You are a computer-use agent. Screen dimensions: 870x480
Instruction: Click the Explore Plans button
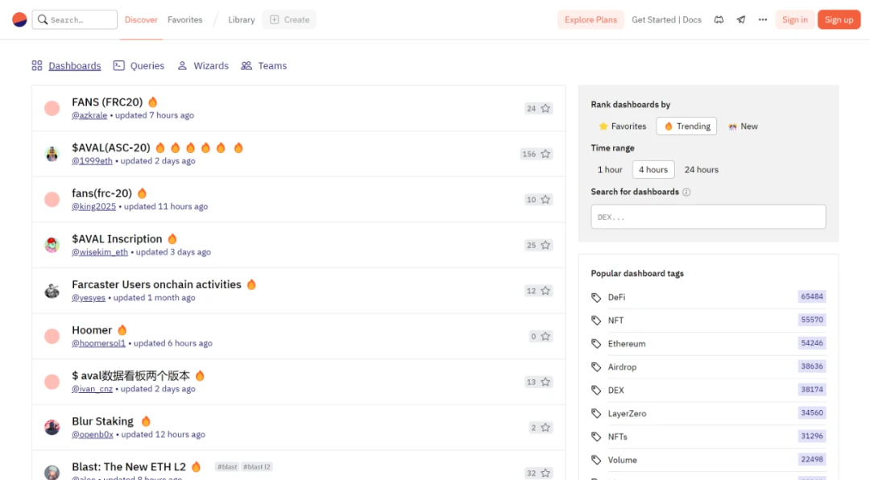tap(590, 19)
